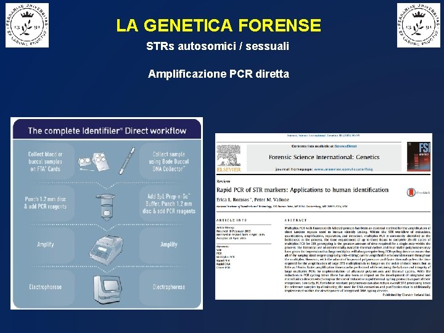Click the author affiliation line below the names

point(282,207)
